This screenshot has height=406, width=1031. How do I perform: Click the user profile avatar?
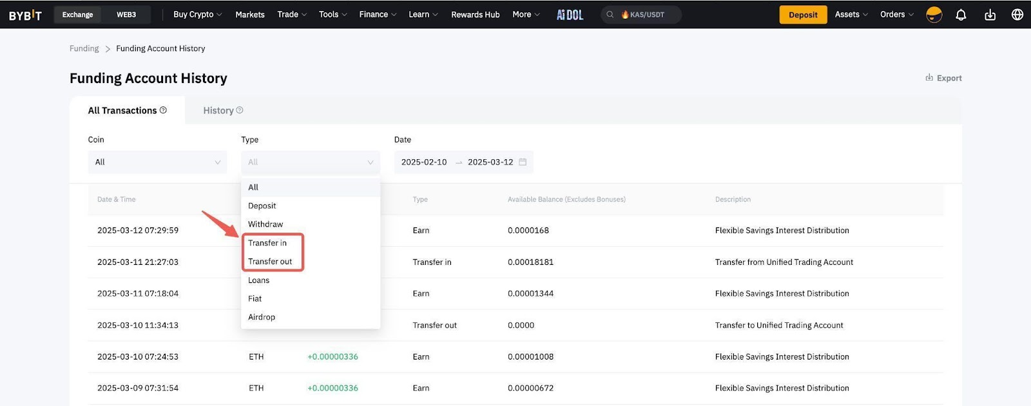coord(934,15)
